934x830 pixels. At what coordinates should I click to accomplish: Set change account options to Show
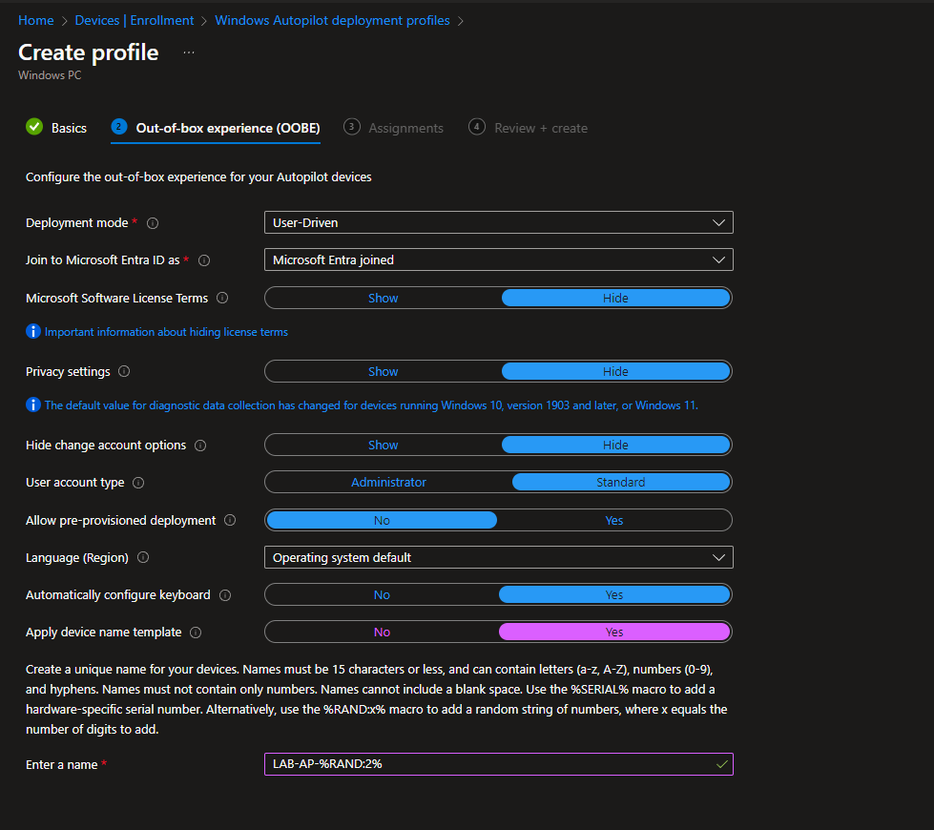[x=383, y=446]
